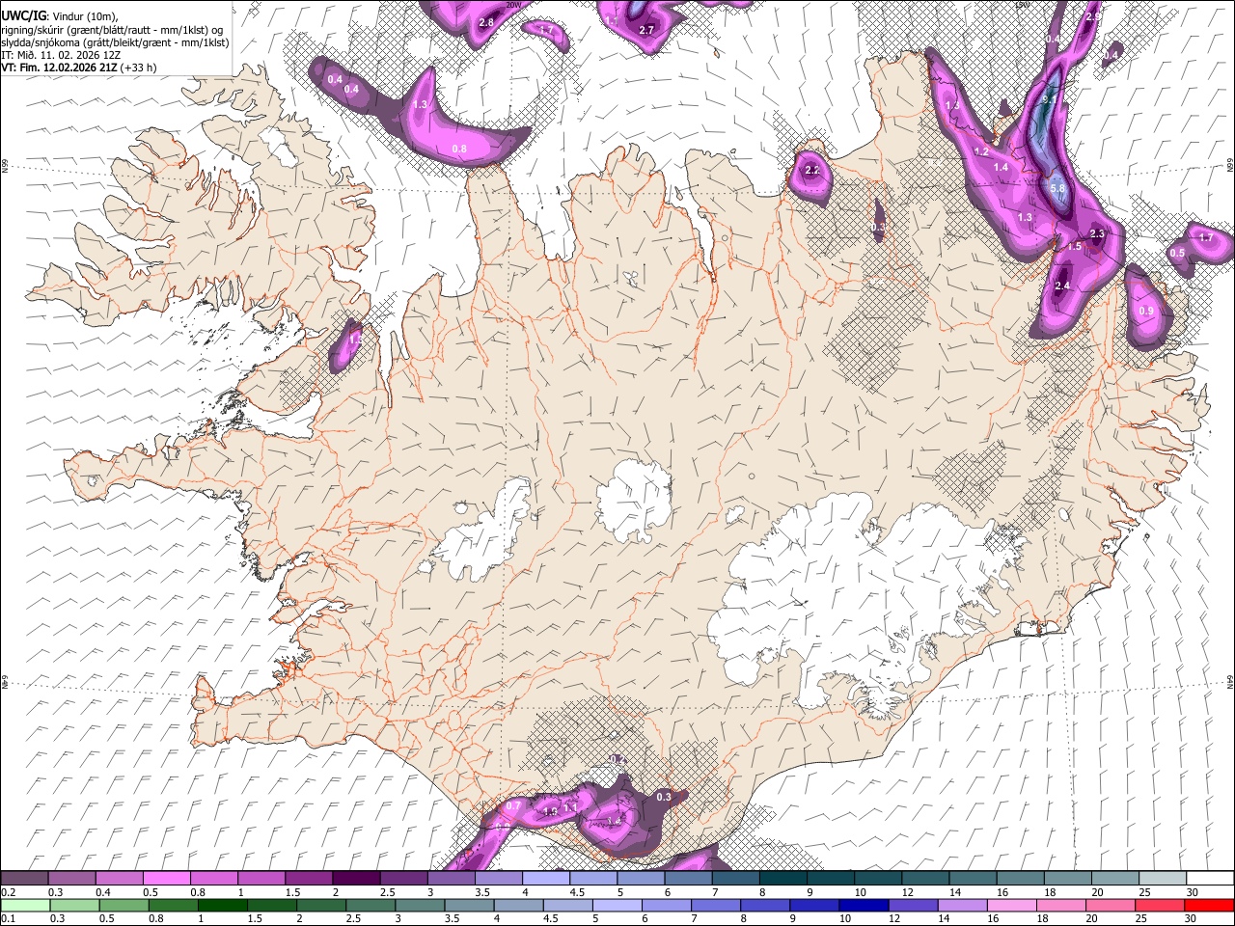Click the 1.2 snowfall value on the map
Screen dimensions: 1235x926
(981, 151)
